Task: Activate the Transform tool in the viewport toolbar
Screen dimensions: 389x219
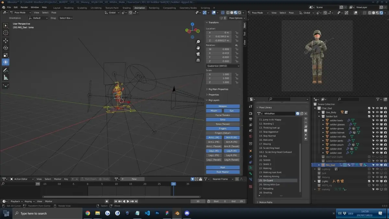Action: click(6, 62)
